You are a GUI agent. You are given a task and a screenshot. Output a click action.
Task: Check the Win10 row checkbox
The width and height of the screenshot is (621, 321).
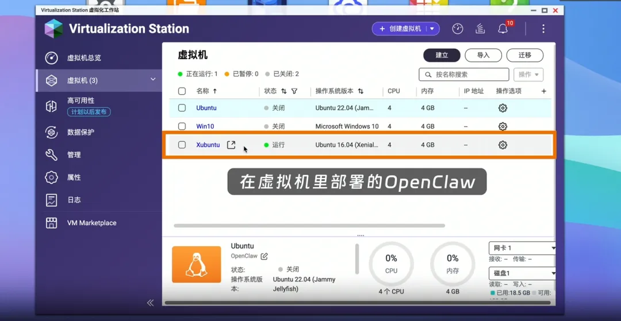[x=182, y=126]
